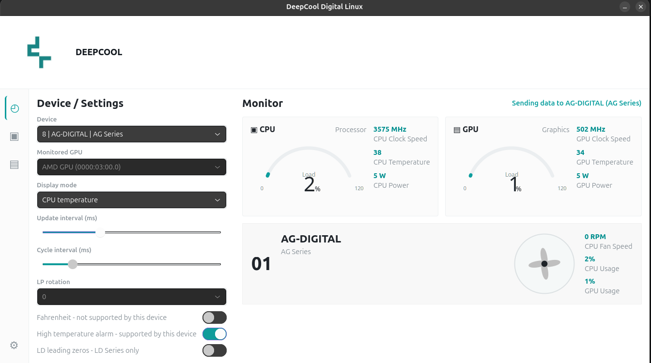
Task: Click the DEEPCOOL brand name
Action: [x=99, y=52]
